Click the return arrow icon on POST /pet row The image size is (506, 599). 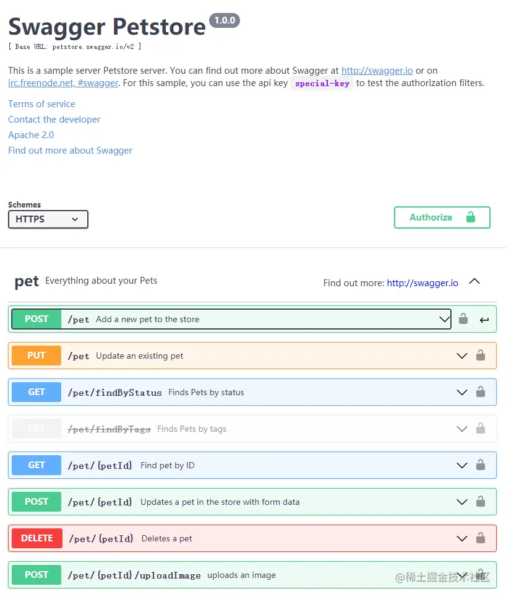pyautogui.click(x=484, y=320)
